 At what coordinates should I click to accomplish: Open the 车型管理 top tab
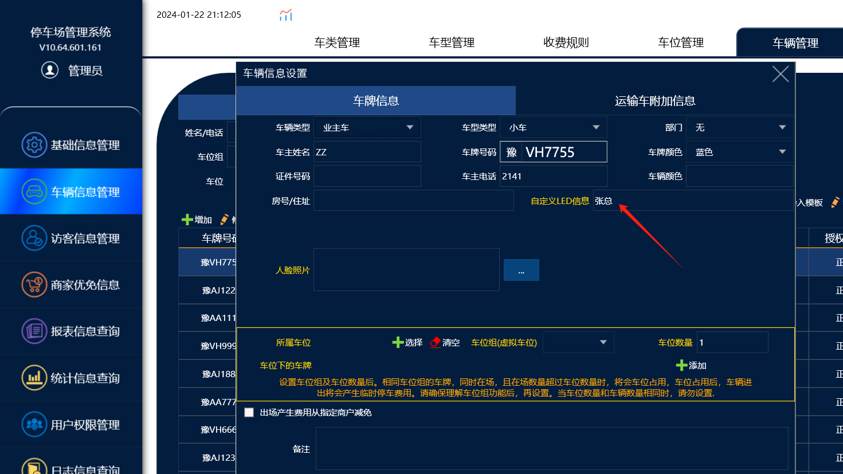(452, 42)
